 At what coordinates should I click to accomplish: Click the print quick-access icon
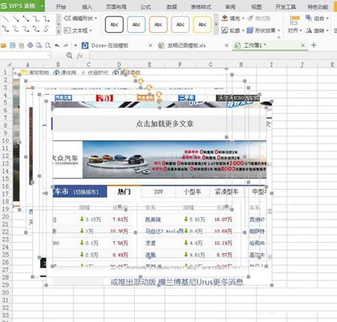tap(30, 46)
